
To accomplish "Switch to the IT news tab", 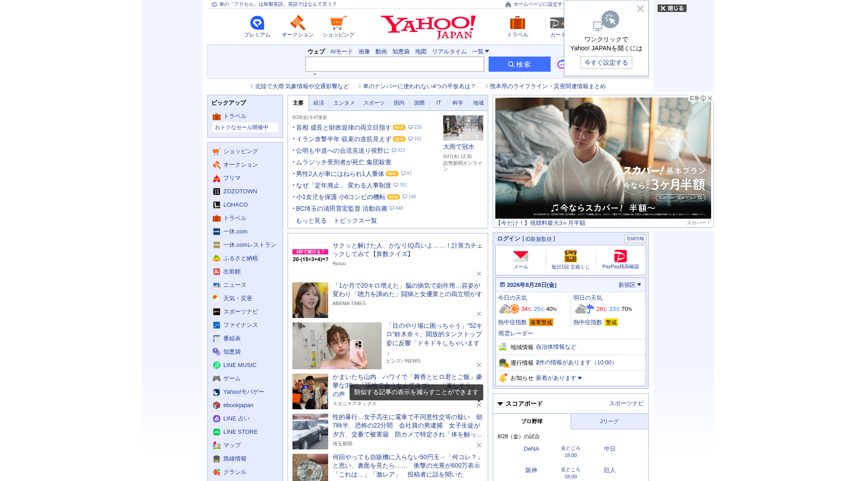I will (x=439, y=103).
